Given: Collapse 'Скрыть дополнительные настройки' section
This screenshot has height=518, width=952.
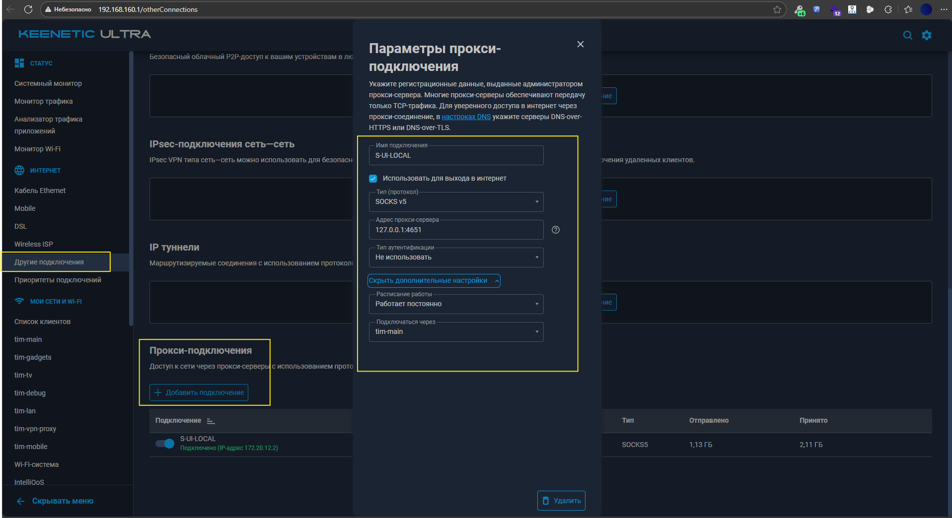Looking at the screenshot, I should coord(434,281).
